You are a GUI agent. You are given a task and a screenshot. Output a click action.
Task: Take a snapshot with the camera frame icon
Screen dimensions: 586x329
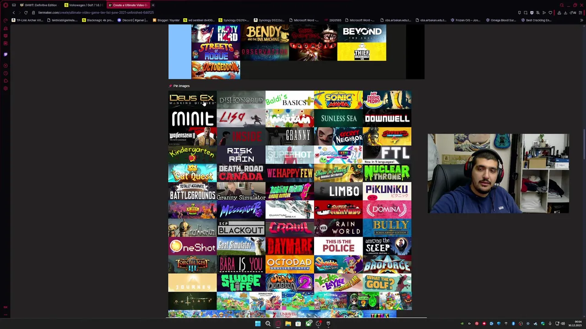[x=526, y=13]
